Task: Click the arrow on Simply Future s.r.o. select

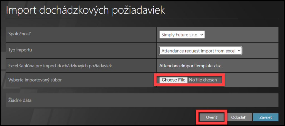Action: [202, 35]
